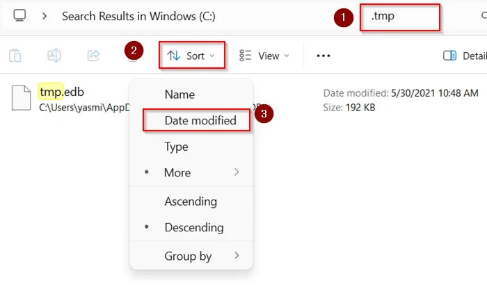The height and width of the screenshot is (296, 487).
Task: Click the Paste icon in the toolbar
Action: [15, 56]
